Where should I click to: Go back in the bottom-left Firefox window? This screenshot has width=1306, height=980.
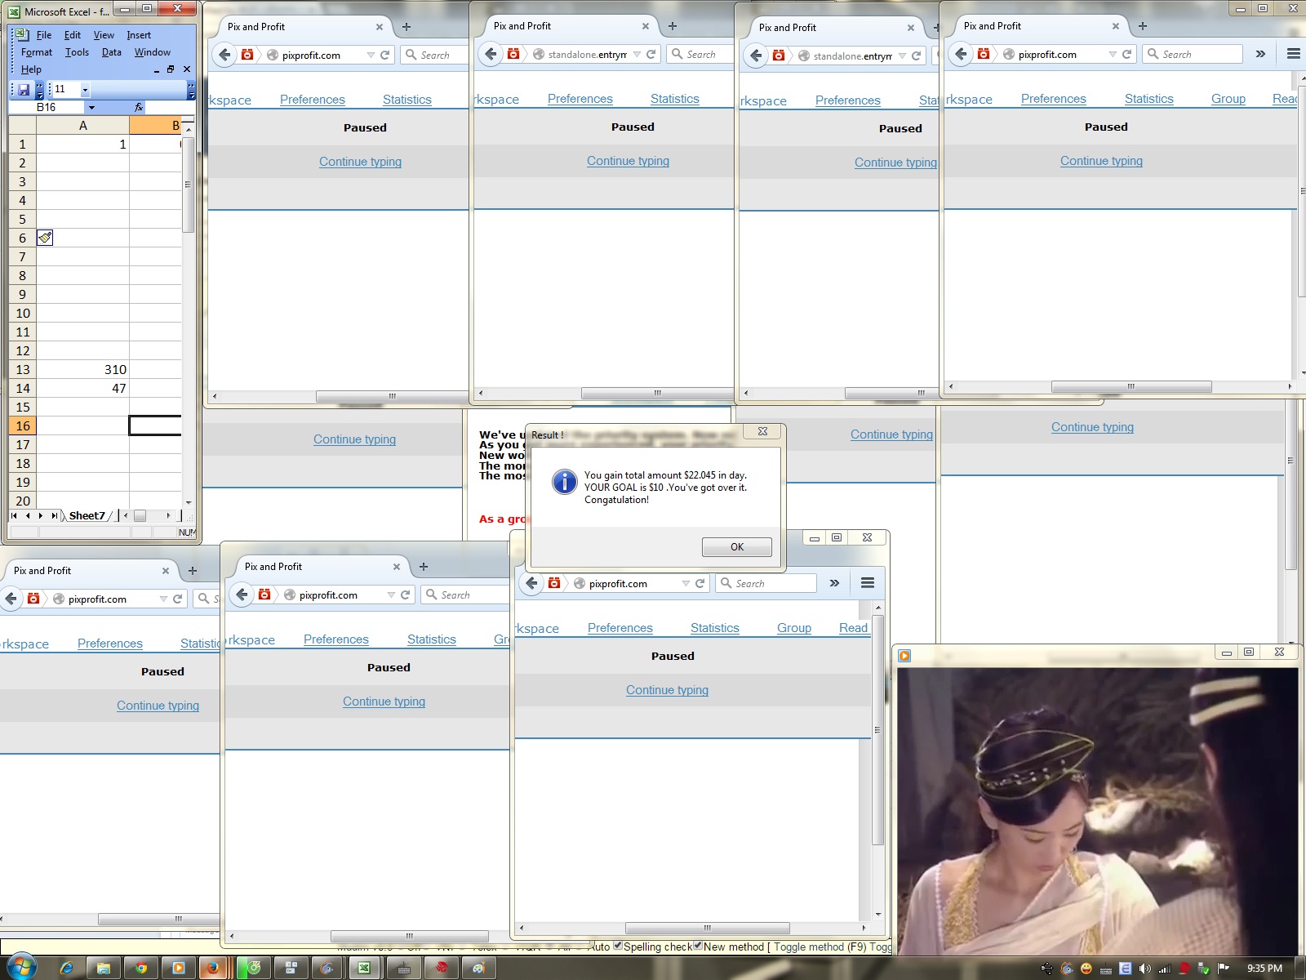11,599
